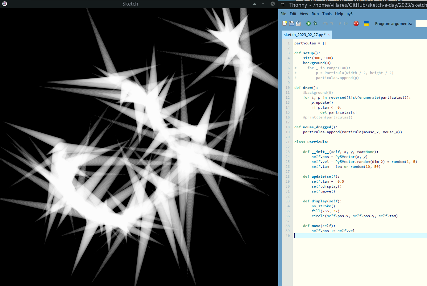The image size is (427, 286).
Task: Click the Program arguments input field
Action: coord(421,24)
